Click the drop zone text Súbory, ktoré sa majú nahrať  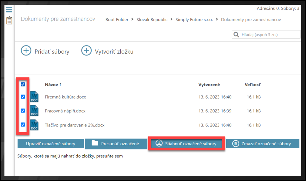(70, 156)
